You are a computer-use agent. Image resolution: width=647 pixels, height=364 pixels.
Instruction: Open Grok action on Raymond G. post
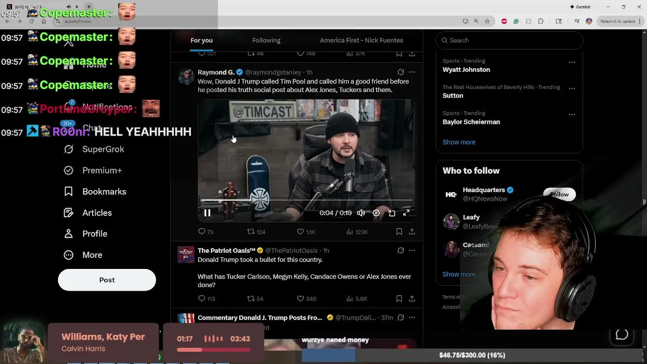(x=400, y=72)
